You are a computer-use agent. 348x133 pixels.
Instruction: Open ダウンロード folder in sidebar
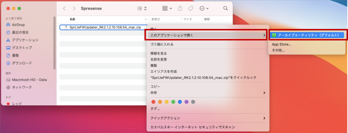point(22,63)
